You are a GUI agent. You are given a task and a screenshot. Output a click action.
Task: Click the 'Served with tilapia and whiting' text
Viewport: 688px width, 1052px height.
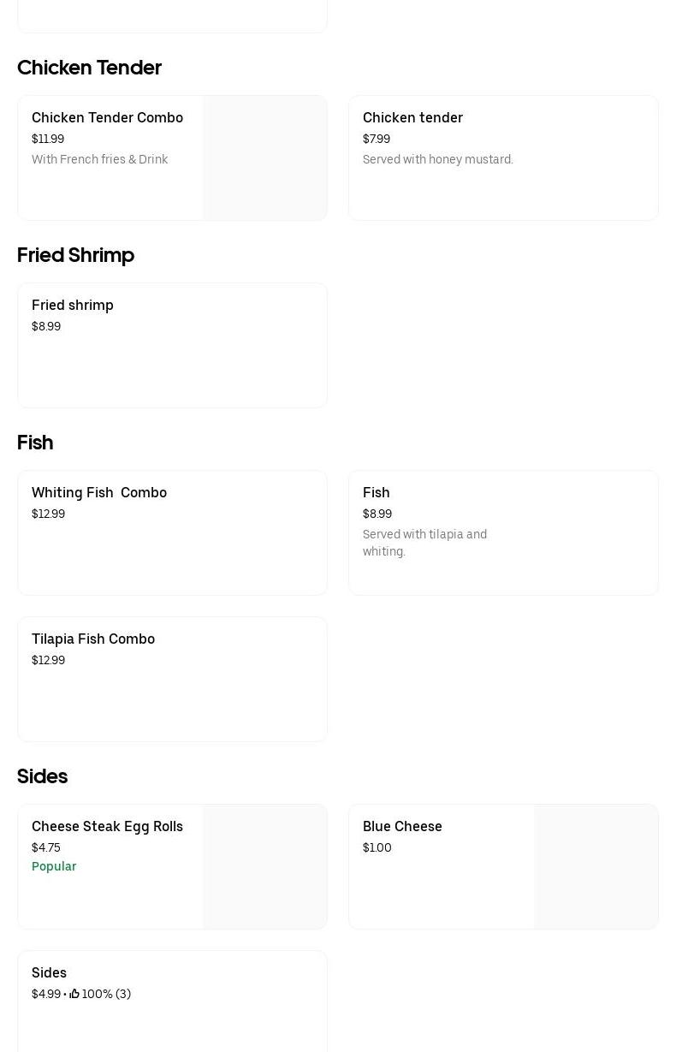click(x=424, y=543)
